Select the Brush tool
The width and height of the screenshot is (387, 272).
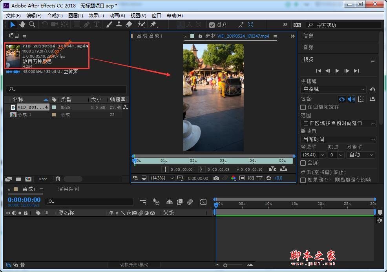click(109, 24)
